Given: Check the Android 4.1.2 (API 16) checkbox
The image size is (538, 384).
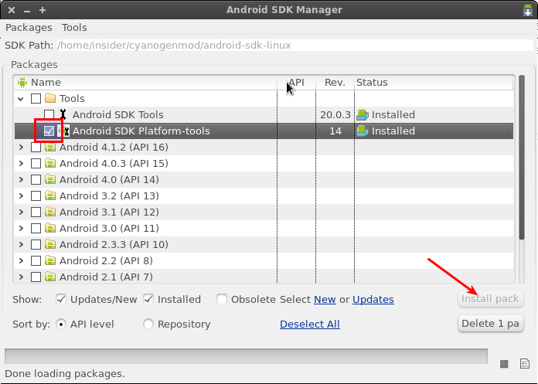Looking at the screenshot, I should pos(36,147).
